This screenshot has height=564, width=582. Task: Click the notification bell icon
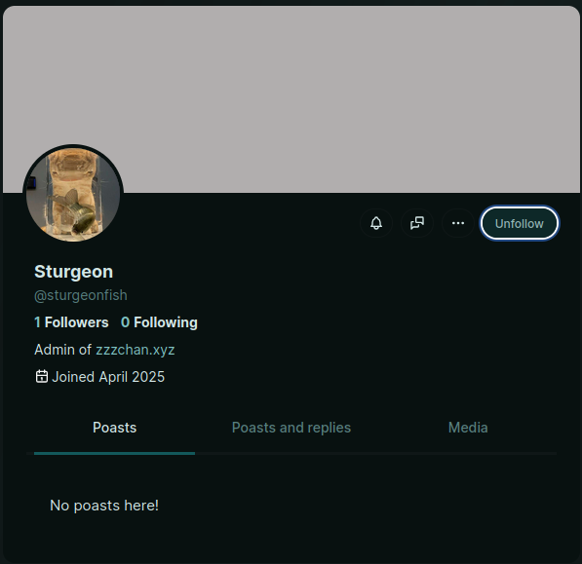point(376,223)
